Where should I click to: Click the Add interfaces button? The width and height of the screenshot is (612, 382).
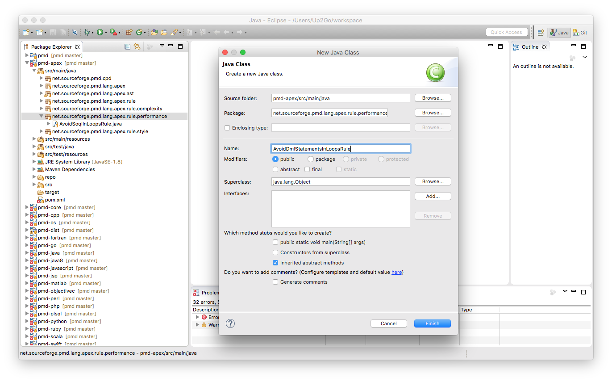coord(433,196)
